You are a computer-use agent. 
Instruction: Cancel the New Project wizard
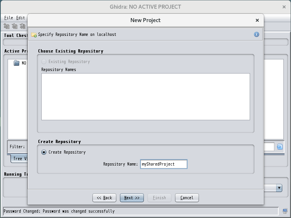[x=187, y=198]
